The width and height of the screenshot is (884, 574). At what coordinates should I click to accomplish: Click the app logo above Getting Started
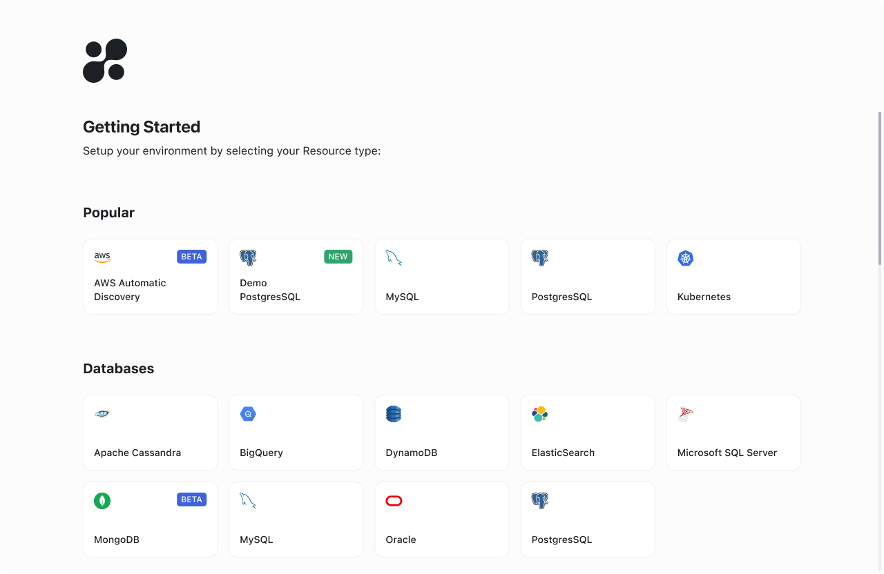[105, 61]
